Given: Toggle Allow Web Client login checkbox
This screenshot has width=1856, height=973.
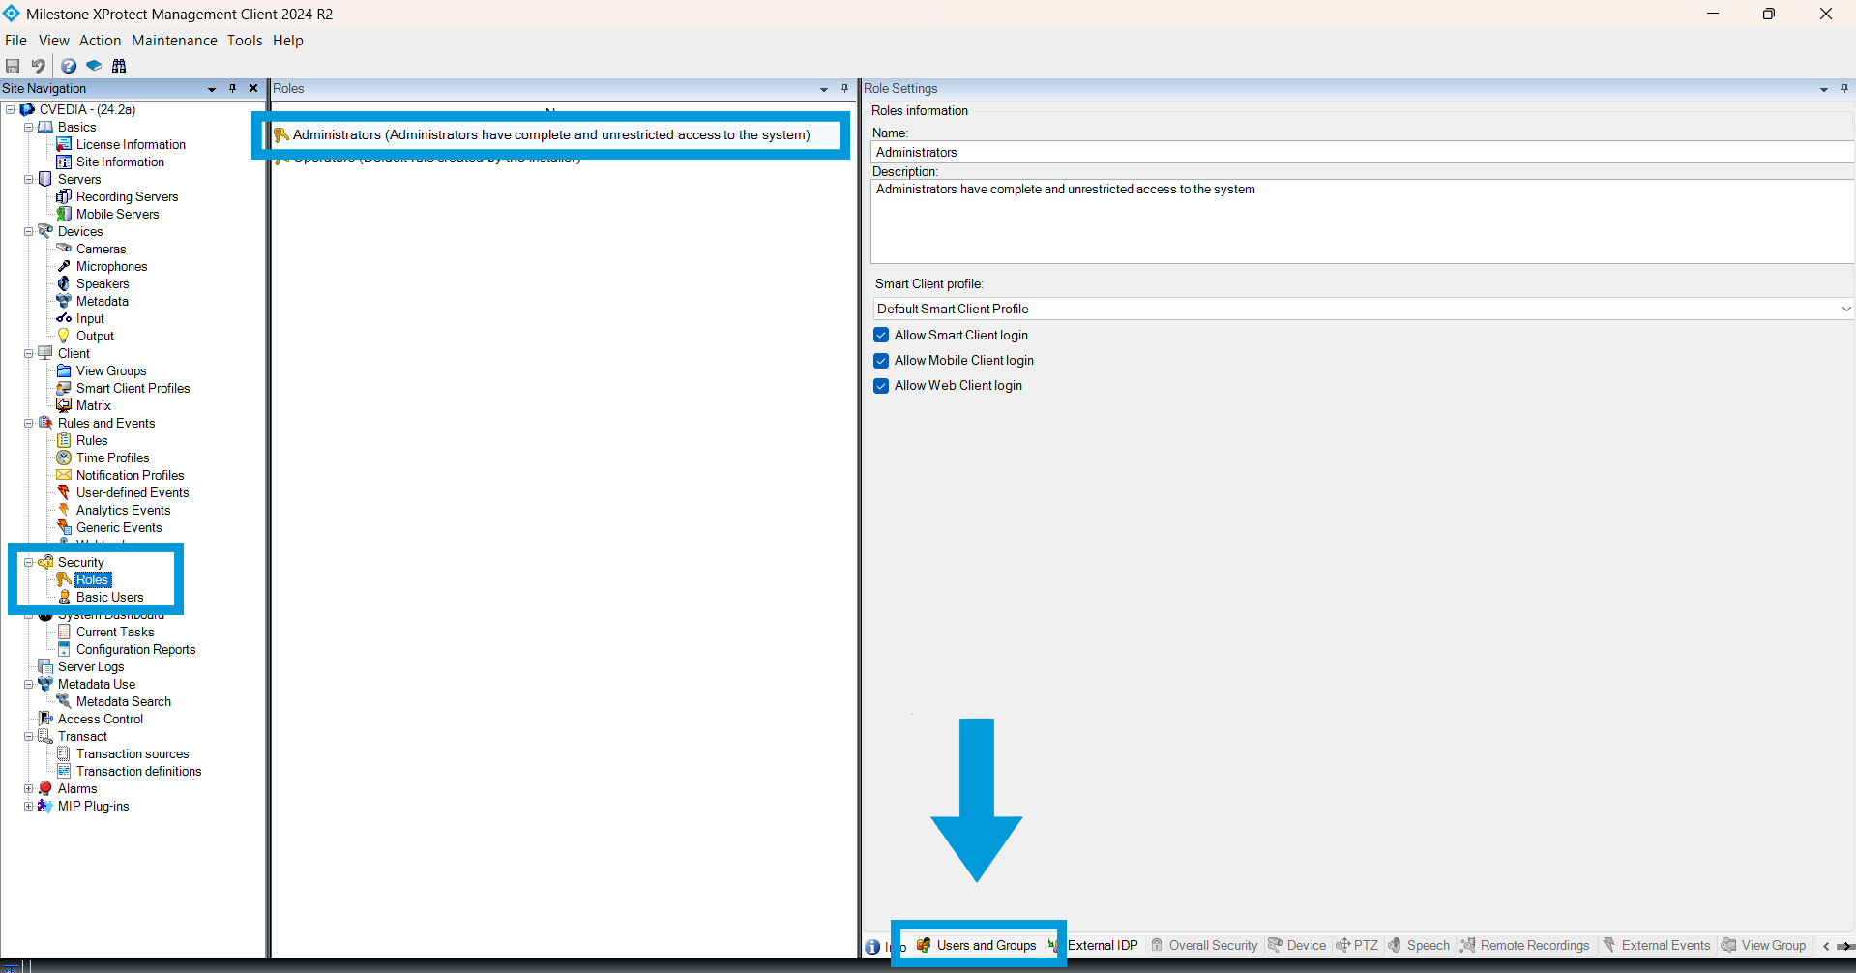Looking at the screenshot, I should [x=881, y=385].
